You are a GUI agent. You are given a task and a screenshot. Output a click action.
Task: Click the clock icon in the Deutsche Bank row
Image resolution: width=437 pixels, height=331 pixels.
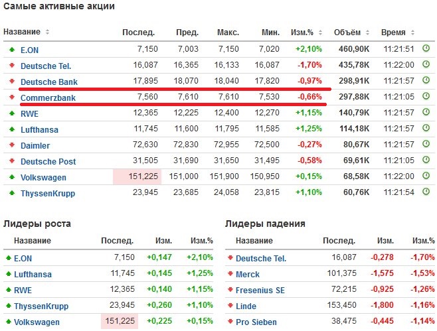tap(426, 81)
